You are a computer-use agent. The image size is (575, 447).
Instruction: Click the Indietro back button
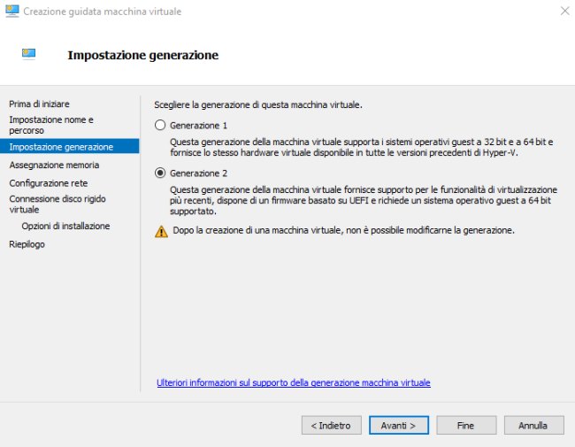[331, 425]
